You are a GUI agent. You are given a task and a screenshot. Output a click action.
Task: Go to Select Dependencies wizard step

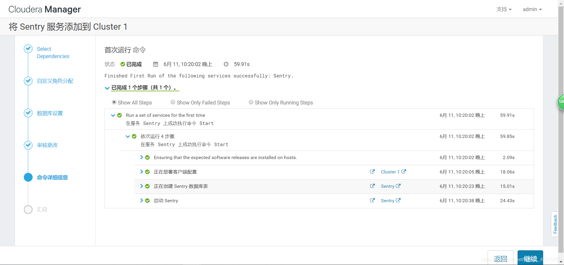(53, 53)
